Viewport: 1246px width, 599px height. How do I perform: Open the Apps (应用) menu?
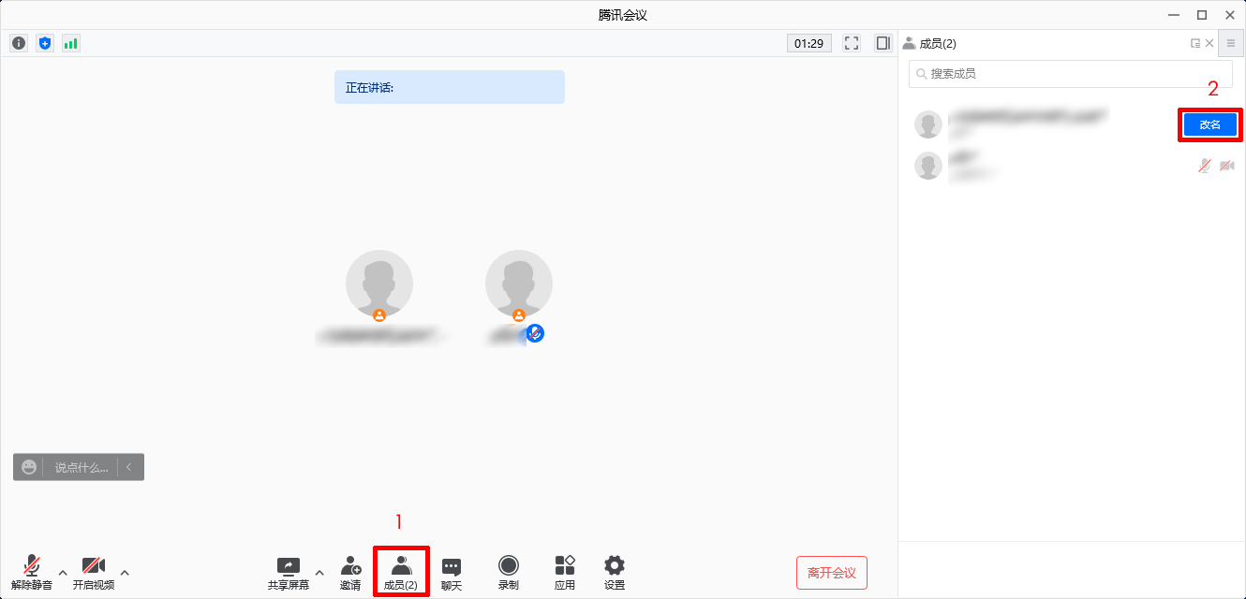pyautogui.click(x=564, y=573)
